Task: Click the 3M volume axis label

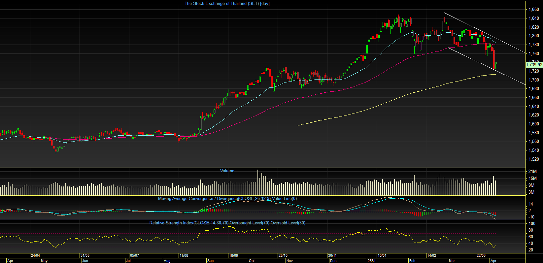Action: (x=531, y=192)
